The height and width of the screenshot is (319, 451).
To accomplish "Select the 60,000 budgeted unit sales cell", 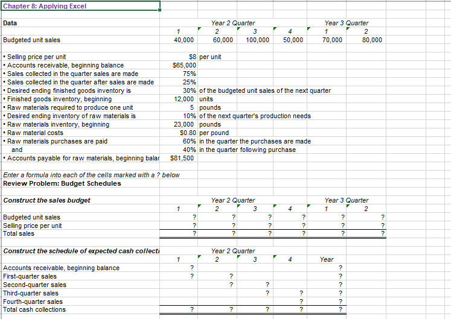I will 217,40.
